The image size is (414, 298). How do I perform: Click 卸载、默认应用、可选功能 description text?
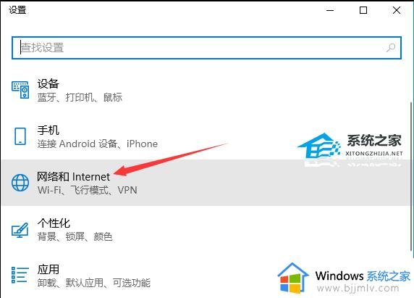click(x=94, y=283)
